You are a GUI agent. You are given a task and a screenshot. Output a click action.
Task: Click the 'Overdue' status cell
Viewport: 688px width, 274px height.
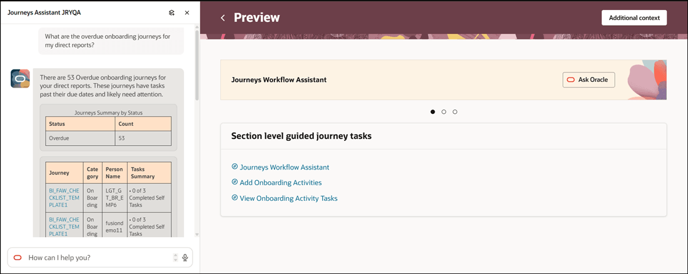80,138
